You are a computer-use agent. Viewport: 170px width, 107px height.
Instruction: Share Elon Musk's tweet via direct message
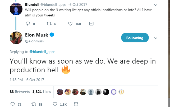click(x=76, y=104)
